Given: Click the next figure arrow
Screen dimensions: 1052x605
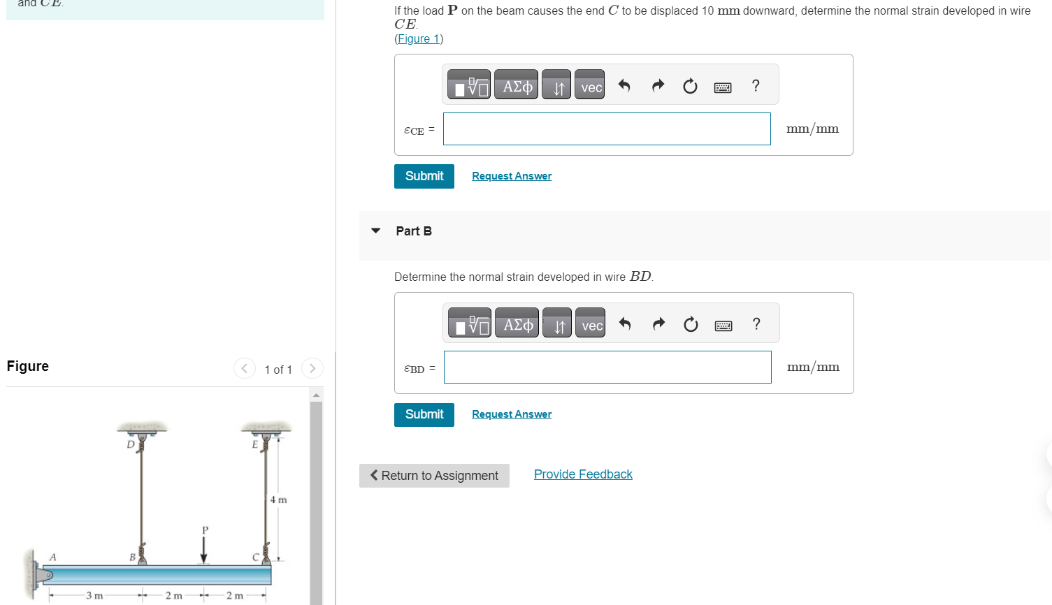Looking at the screenshot, I should pos(312,368).
